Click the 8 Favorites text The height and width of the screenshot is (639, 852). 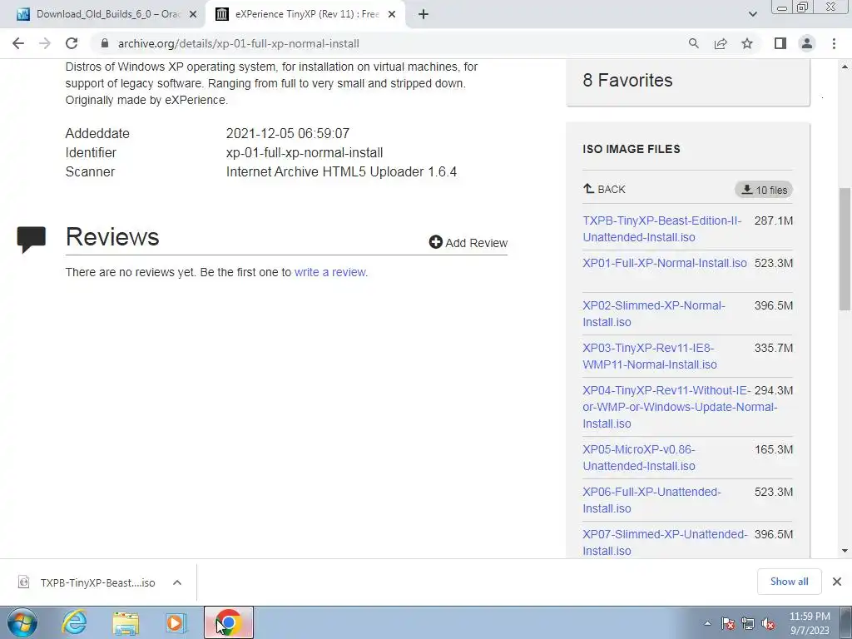pos(627,81)
